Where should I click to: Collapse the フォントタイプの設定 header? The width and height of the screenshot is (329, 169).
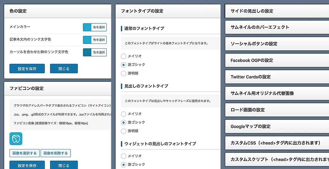point(168,11)
